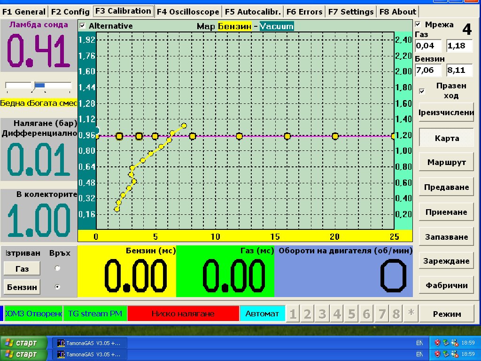This screenshot has height=361, width=481.
Task: Click the Бензин input field showing 8,11
Action: [460, 70]
